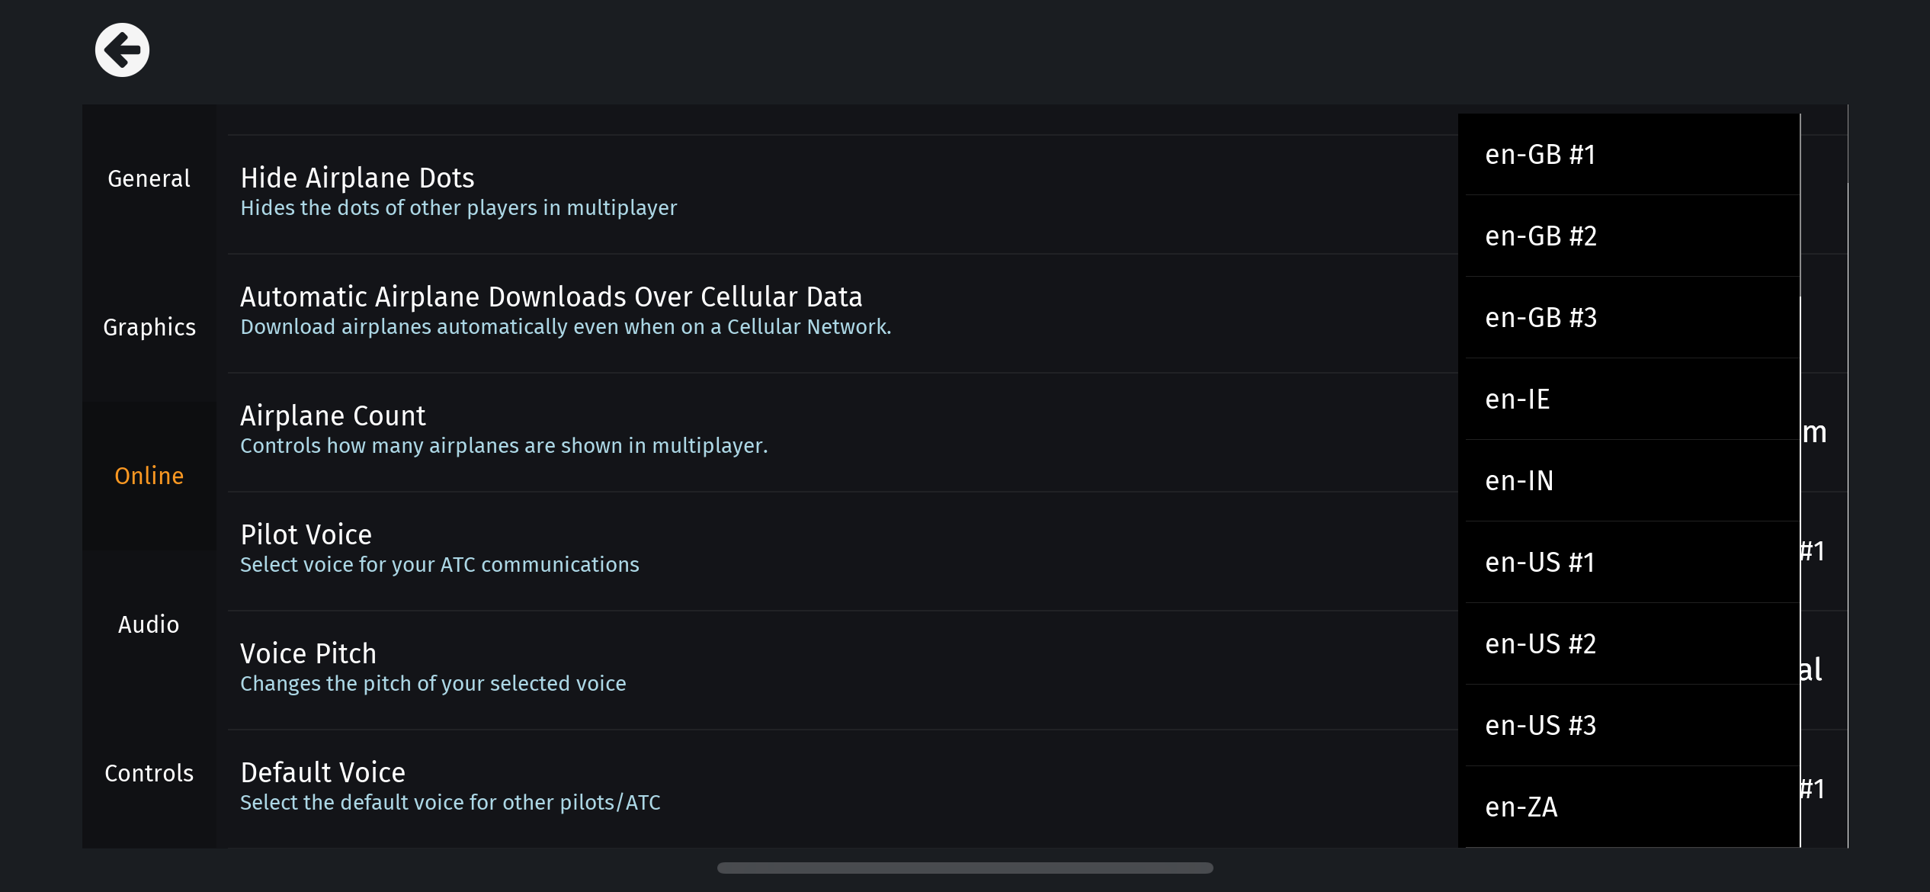Click the Hide Airplane Dots setting row

[x=457, y=192]
